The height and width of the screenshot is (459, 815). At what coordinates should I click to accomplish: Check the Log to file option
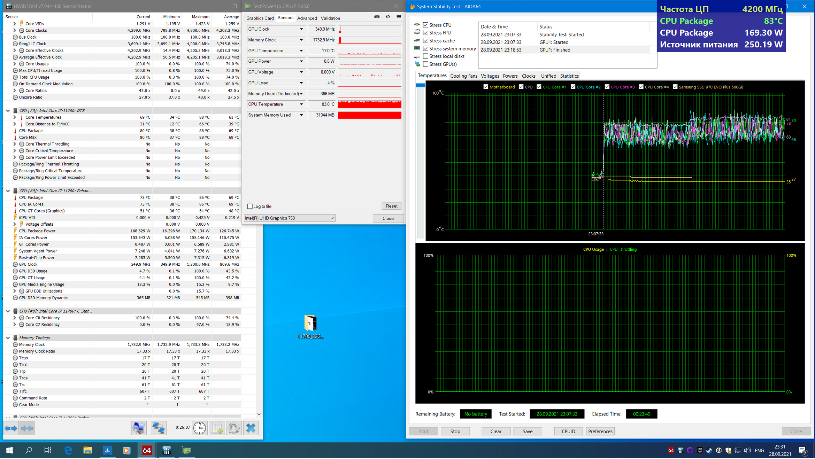[x=250, y=206]
